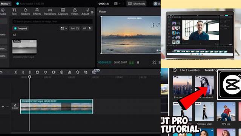Open the Text tab icon

(14, 12)
